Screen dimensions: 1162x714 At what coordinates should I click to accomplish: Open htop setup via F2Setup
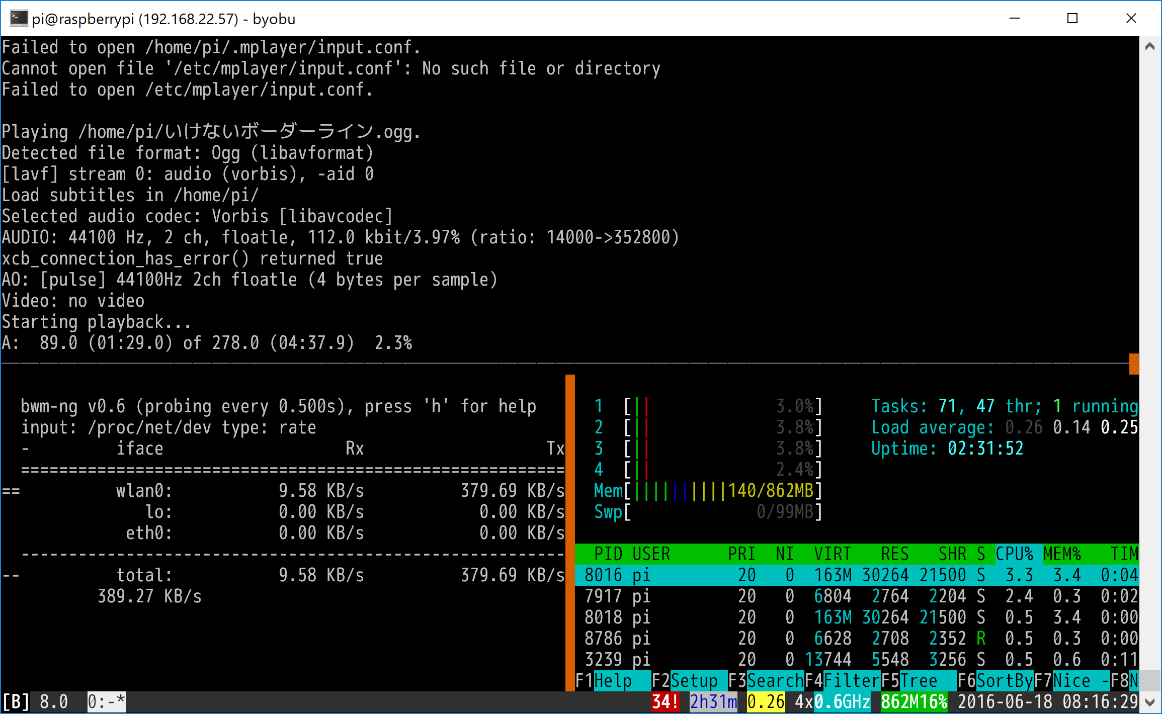685,680
